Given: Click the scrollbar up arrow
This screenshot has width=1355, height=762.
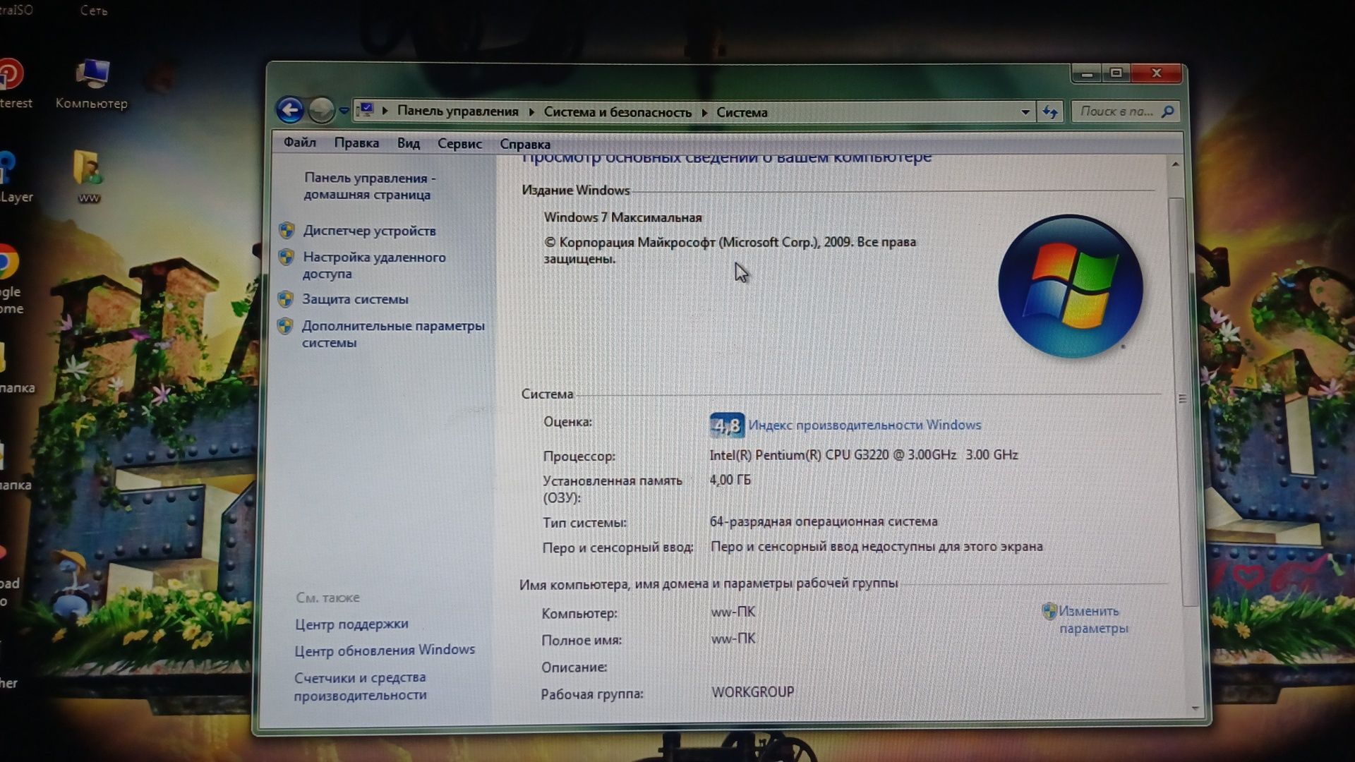Looking at the screenshot, I should point(1175,164).
